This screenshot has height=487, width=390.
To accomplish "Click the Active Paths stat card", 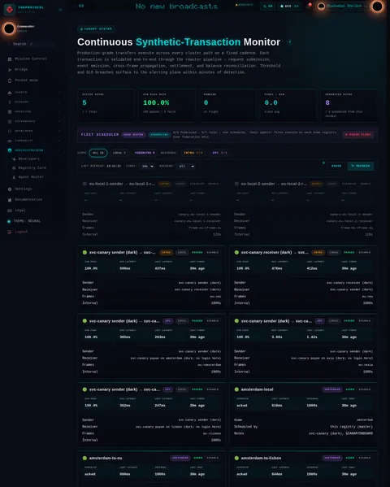I will 106,105.
